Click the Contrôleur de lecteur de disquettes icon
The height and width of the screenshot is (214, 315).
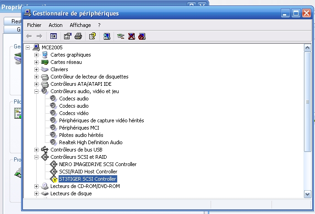pos(45,77)
